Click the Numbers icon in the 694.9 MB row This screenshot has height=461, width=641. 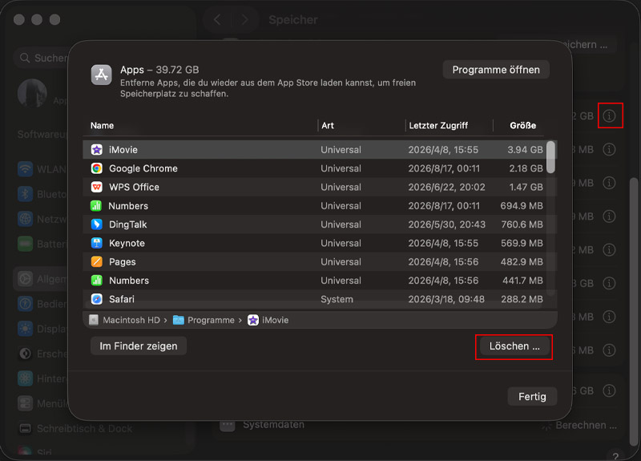(96, 206)
